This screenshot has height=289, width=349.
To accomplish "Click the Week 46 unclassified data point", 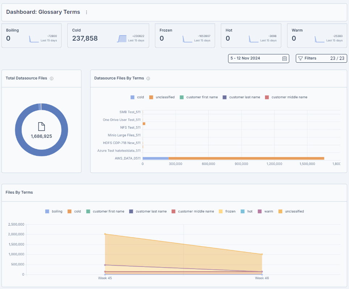I will pos(262,254).
